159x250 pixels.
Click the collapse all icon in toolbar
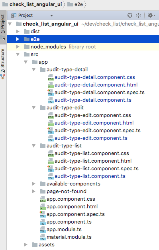click(138, 15)
